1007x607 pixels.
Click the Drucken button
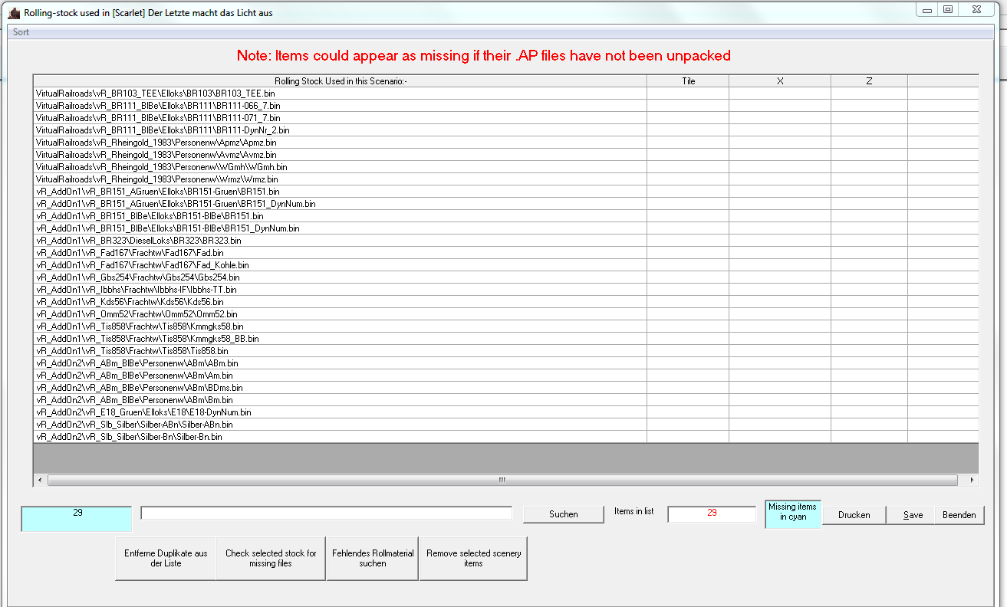[x=854, y=515]
